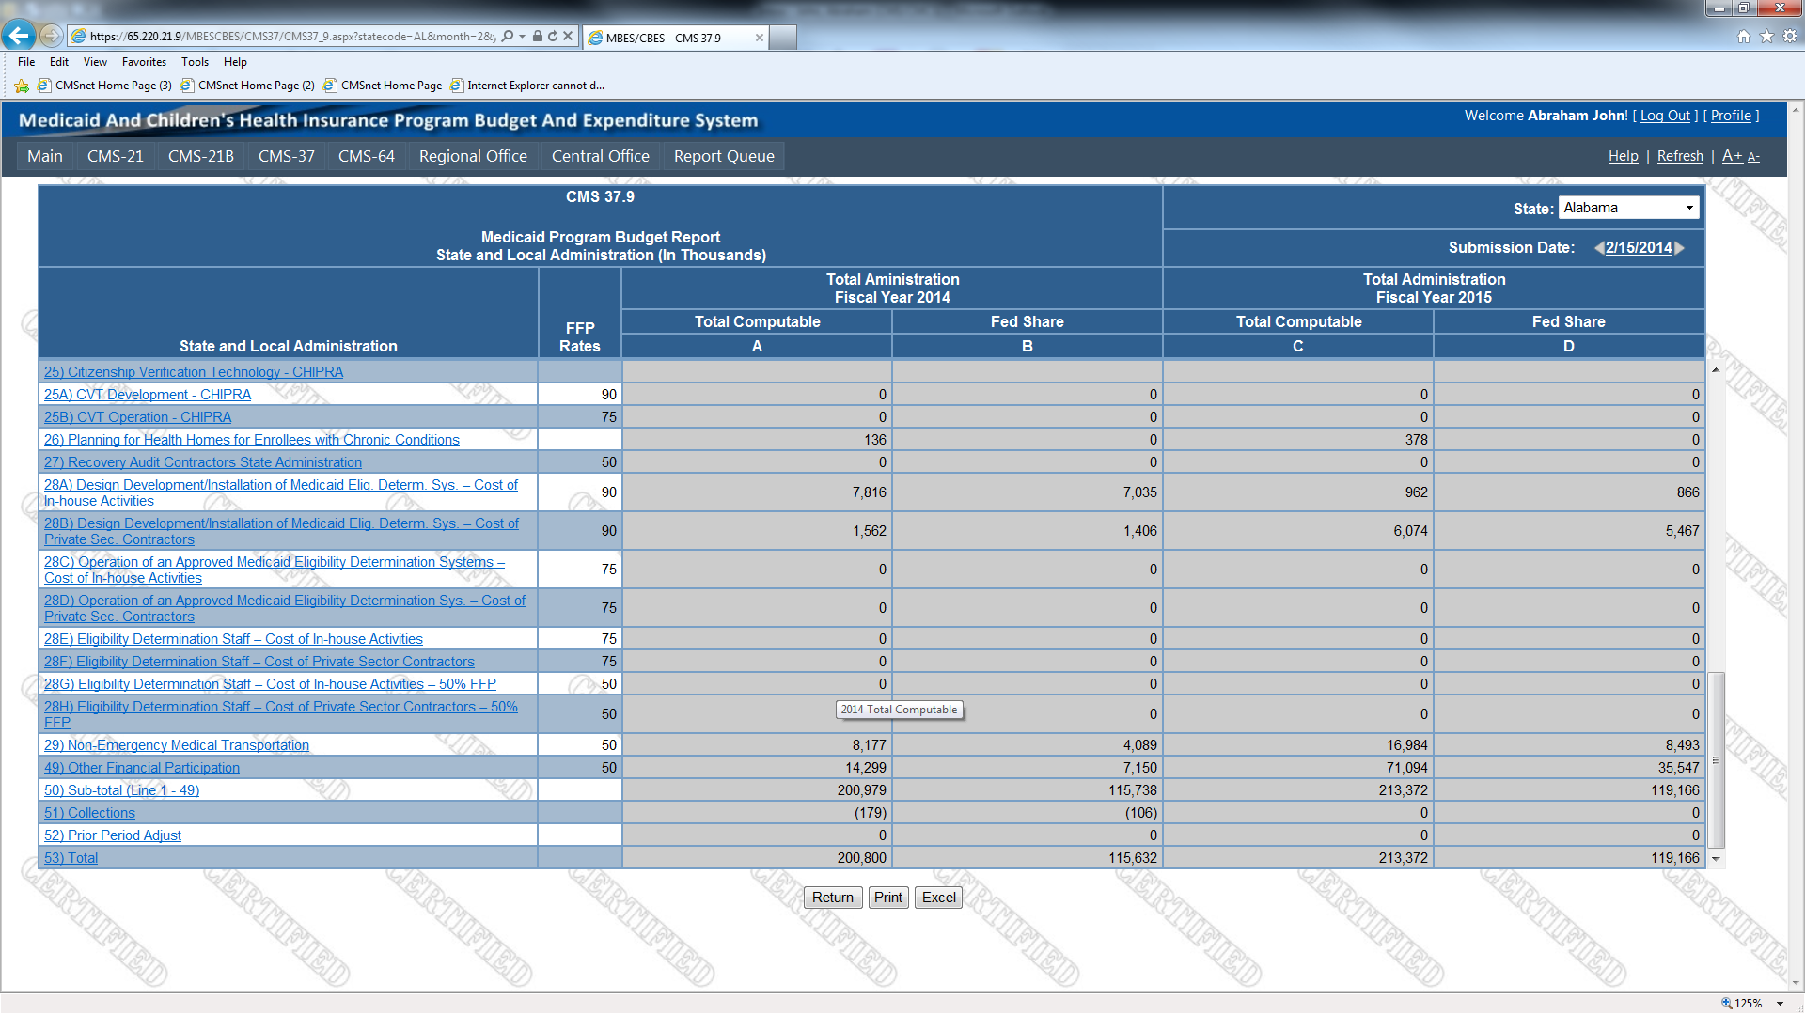The image size is (1805, 1015).
Task: Select the Report Queue tab
Action: [723, 156]
